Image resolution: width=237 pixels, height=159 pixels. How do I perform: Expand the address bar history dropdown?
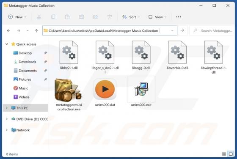tap(172, 30)
